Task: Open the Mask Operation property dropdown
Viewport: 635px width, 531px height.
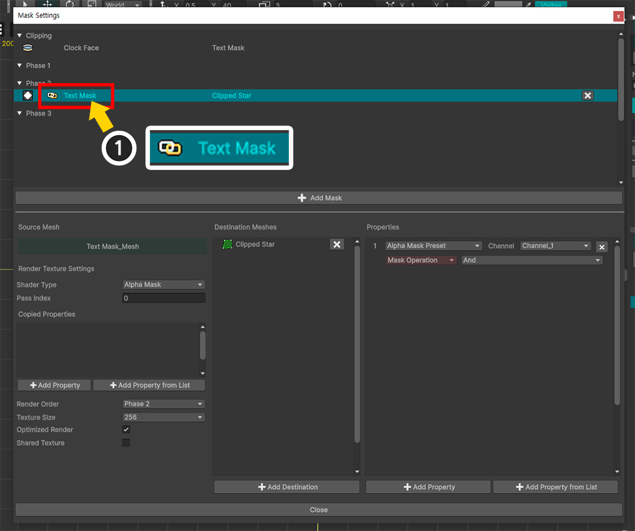Action: pos(421,260)
